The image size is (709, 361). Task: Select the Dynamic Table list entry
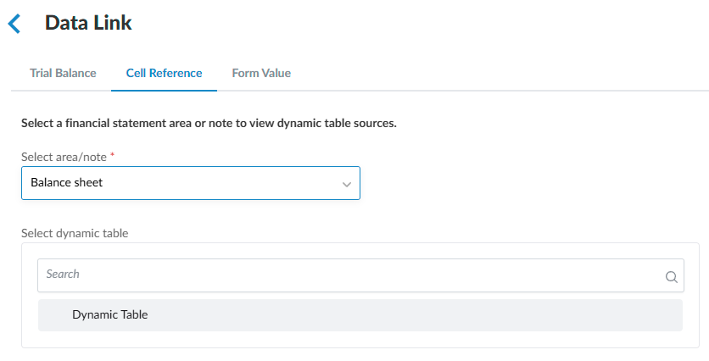110,314
